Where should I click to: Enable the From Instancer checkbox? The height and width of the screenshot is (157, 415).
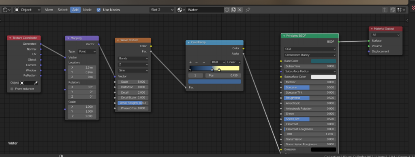[12, 89]
